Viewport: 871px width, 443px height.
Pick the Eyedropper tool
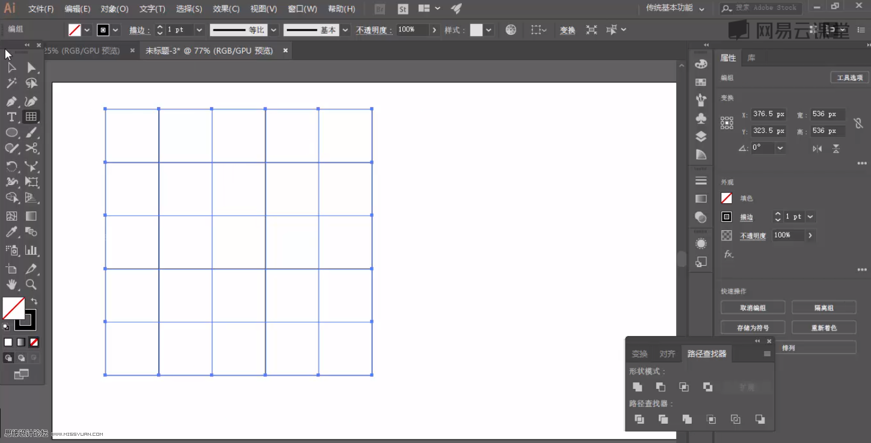click(11, 233)
